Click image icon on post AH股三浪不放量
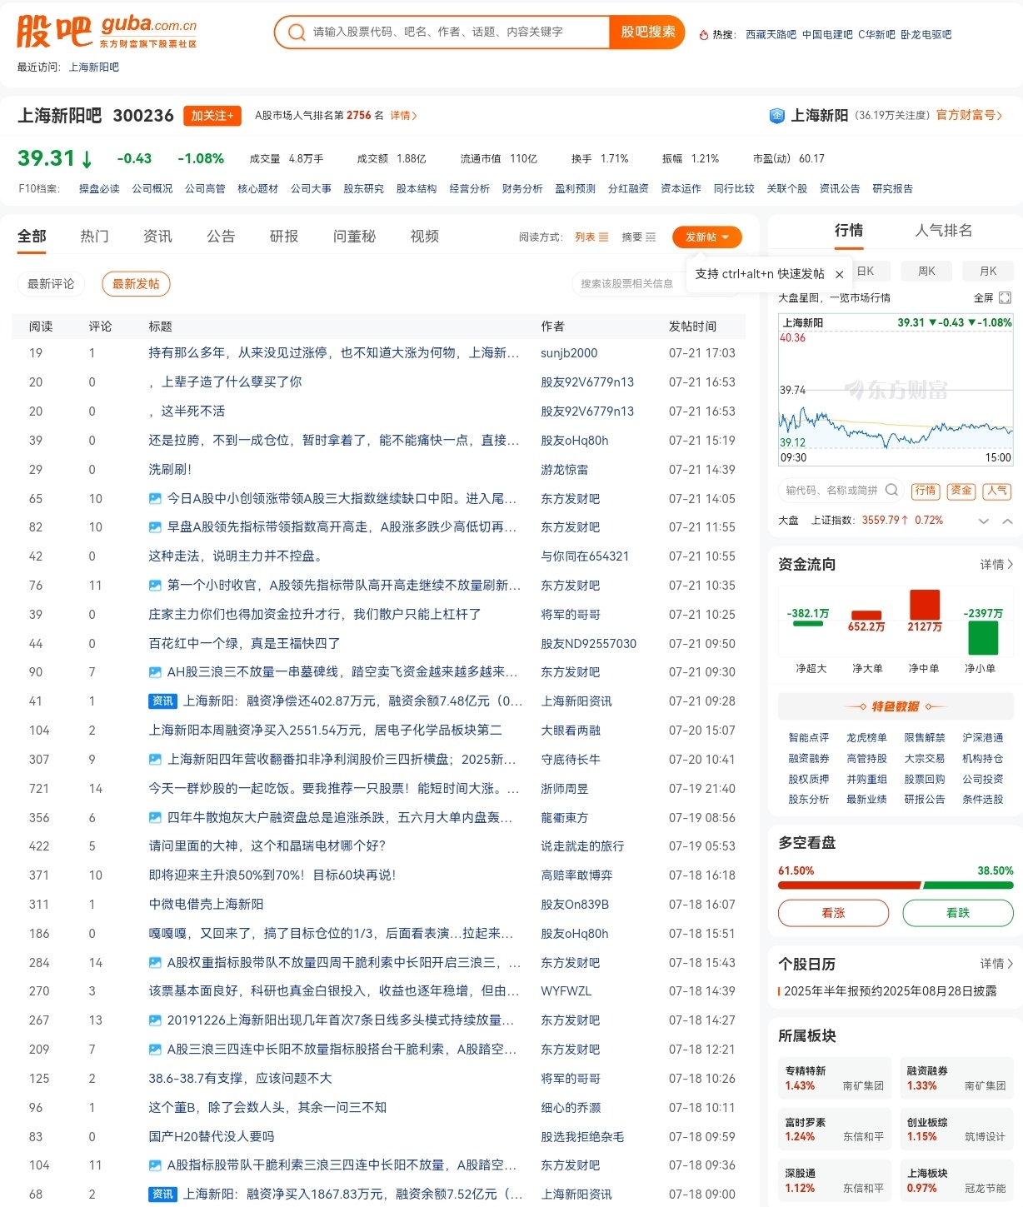 155,672
